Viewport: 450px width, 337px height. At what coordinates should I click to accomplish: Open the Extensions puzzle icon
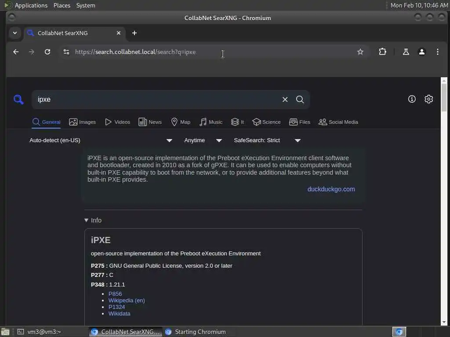click(382, 52)
